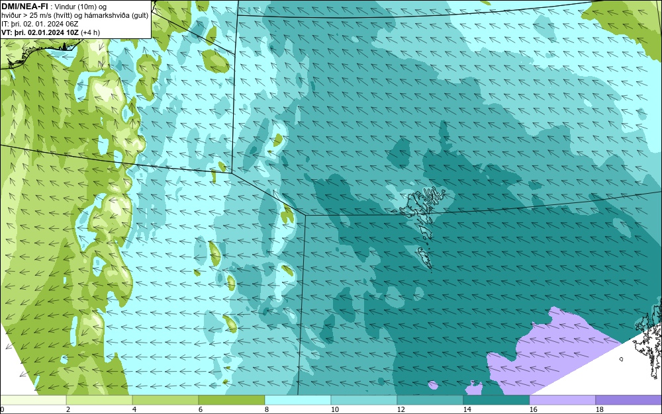Click the Faroe Islands main island outline
This screenshot has width=662, height=414.
416,206
